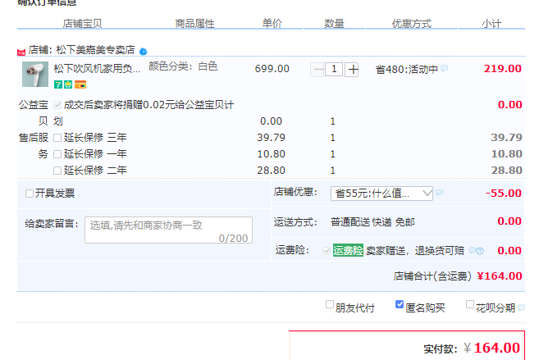The image size is (539, 360).
Task: Click the 颜色分类：白色 attribute text
Action: pos(183,66)
